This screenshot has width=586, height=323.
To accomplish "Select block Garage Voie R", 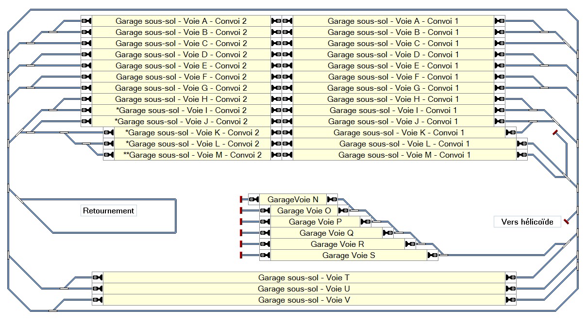I will [338, 244].
